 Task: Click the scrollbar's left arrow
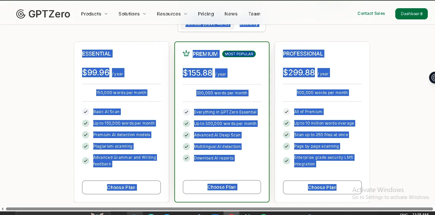click(3, 209)
